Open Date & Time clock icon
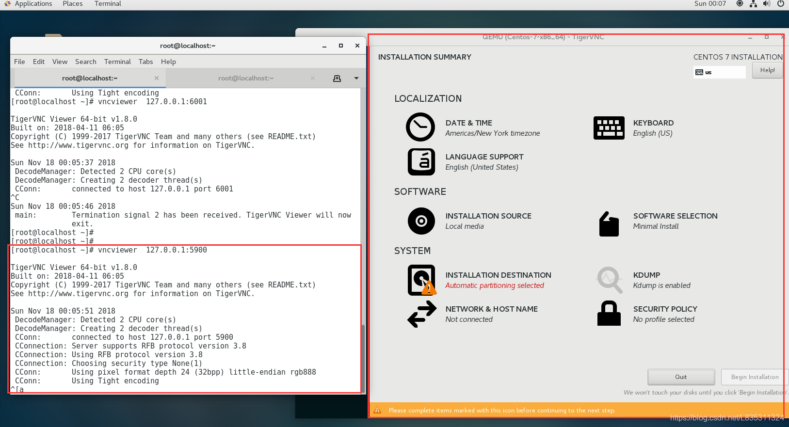 click(x=420, y=127)
